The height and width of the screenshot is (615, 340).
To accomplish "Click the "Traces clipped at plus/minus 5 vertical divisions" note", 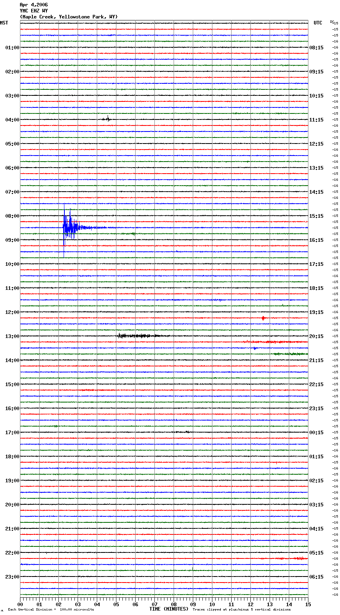I will click(242, 610).
